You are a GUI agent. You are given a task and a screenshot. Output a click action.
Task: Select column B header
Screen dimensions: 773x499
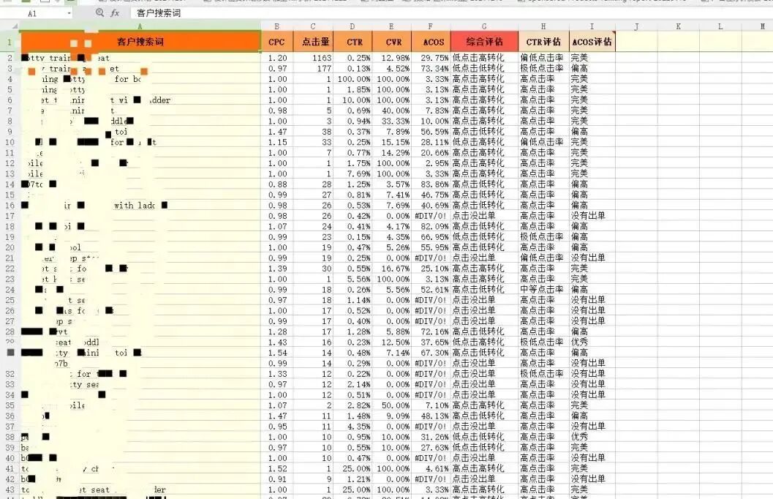tap(276, 26)
